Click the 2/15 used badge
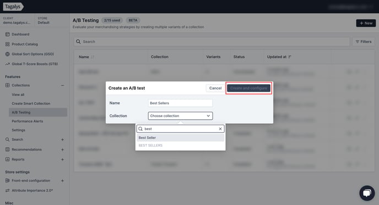The height and width of the screenshot is (205, 379). tap(112, 20)
